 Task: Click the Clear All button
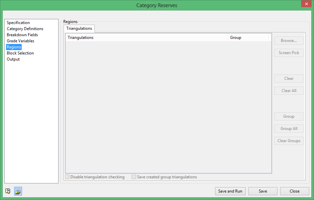(289, 91)
